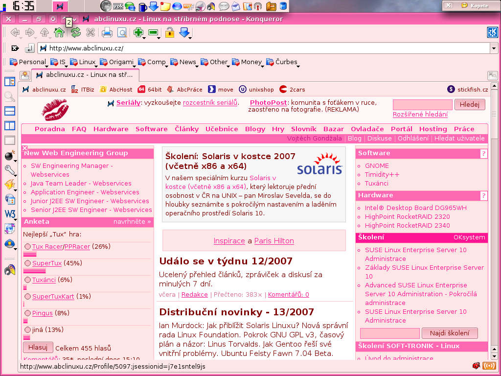Open the Rozšířené hledání link
This screenshot has height=376, width=501.
[x=420, y=115]
